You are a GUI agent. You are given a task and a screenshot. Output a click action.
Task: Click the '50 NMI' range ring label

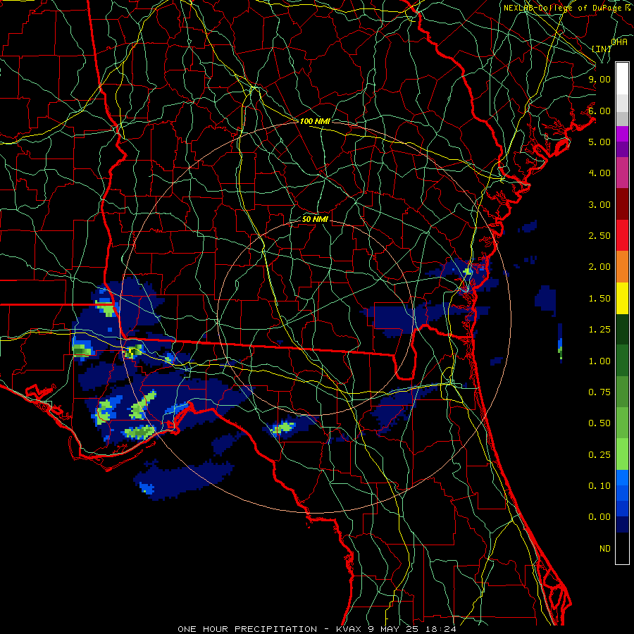coord(315,219)
